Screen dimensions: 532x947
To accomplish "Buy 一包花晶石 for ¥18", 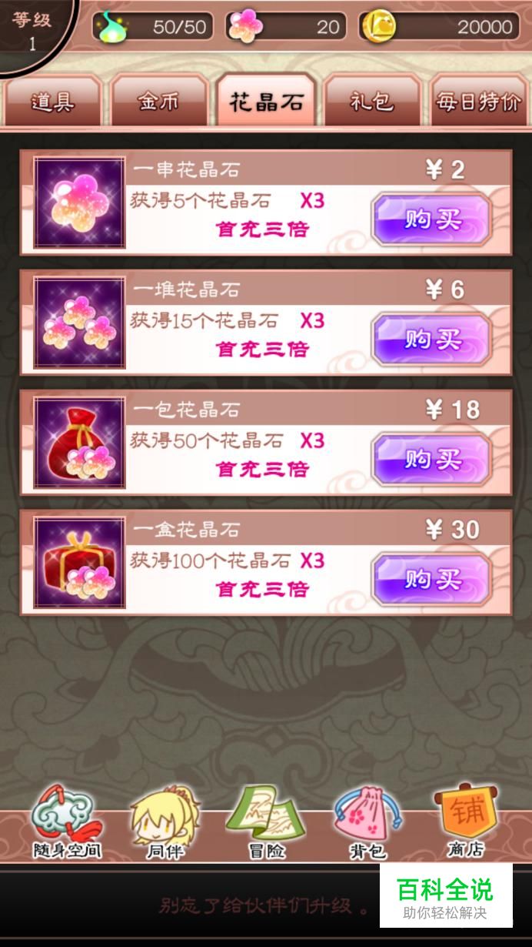I will coord(432,460).
